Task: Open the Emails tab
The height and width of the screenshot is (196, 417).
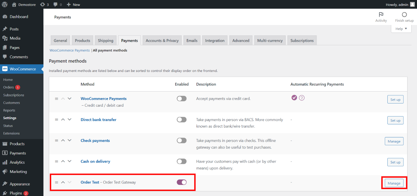Action: 192,40
